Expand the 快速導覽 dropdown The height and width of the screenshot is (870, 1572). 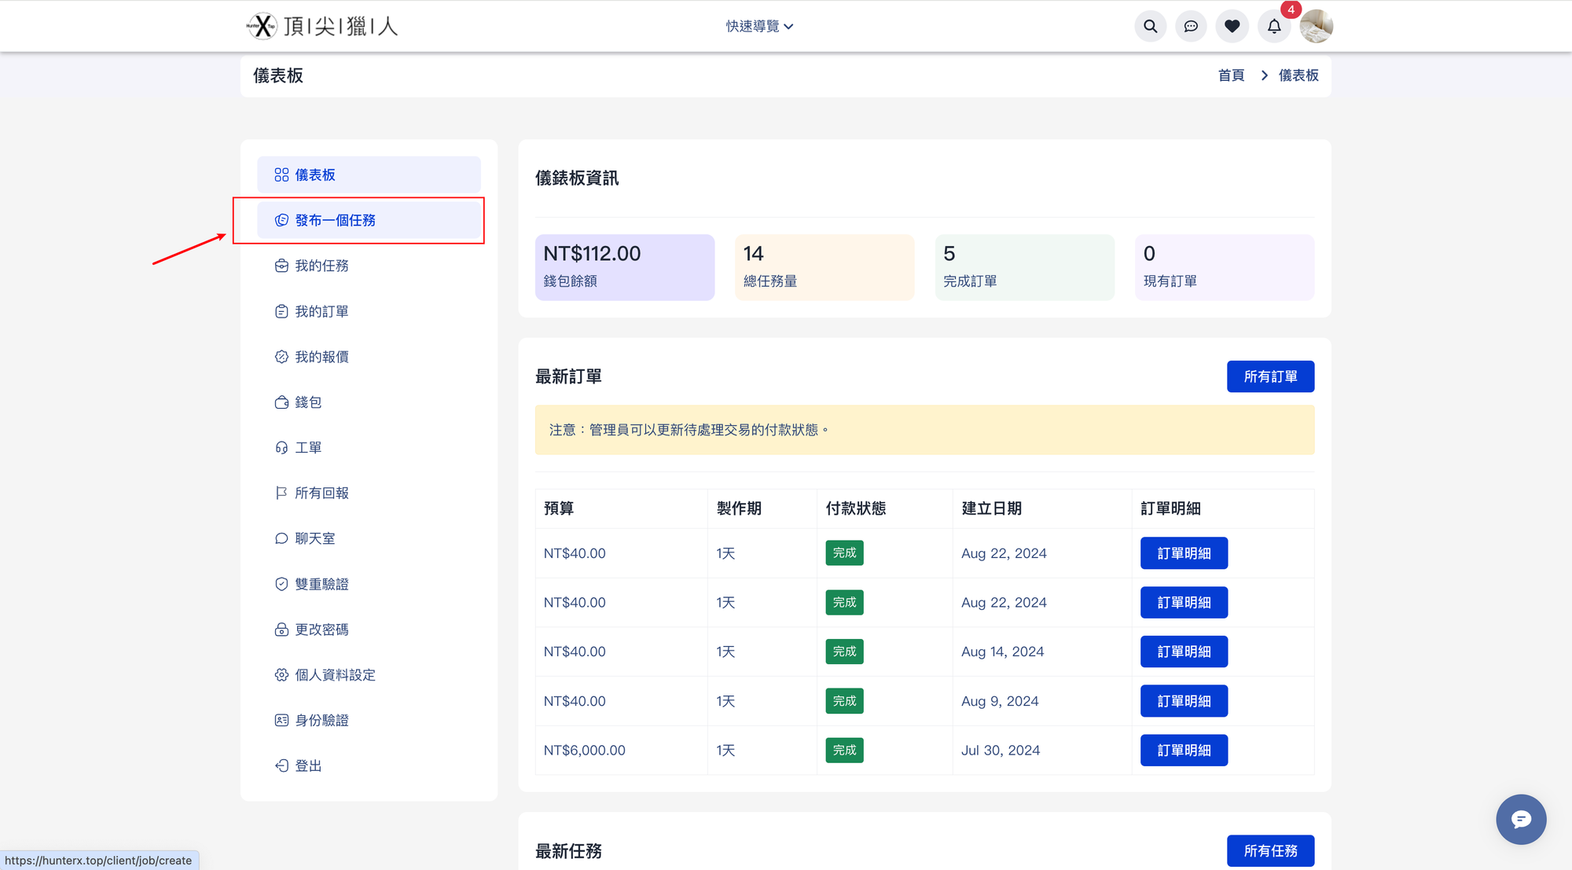coord(759,27)
